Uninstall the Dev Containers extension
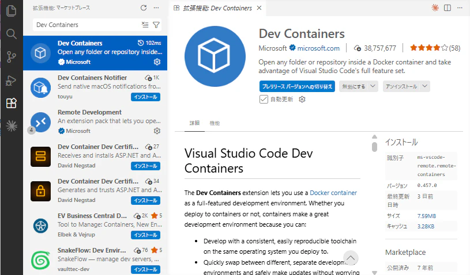Viewport: 470px width, 275px height. tap(401, 86)
